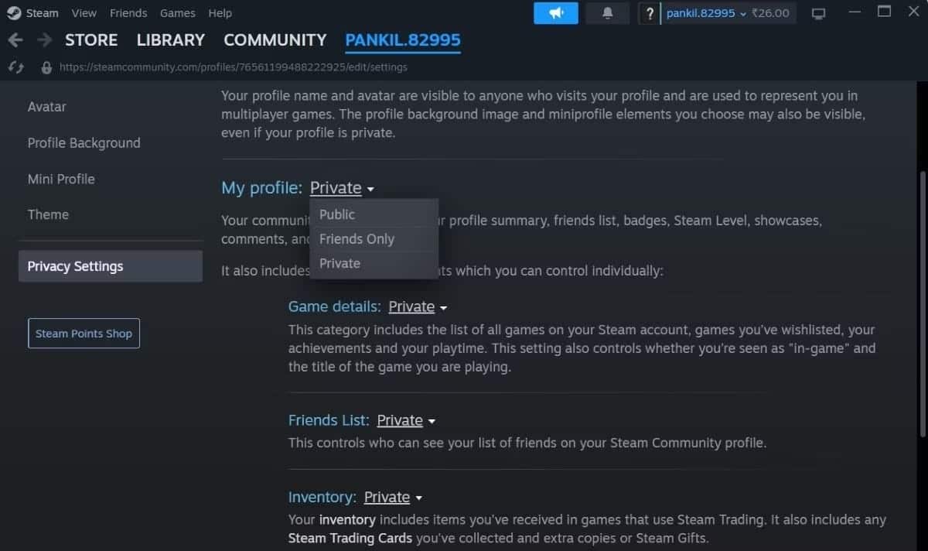The width and height of the screenshot is (928, 551).
Task: Click the Game details label
Action: coord(334,306)
